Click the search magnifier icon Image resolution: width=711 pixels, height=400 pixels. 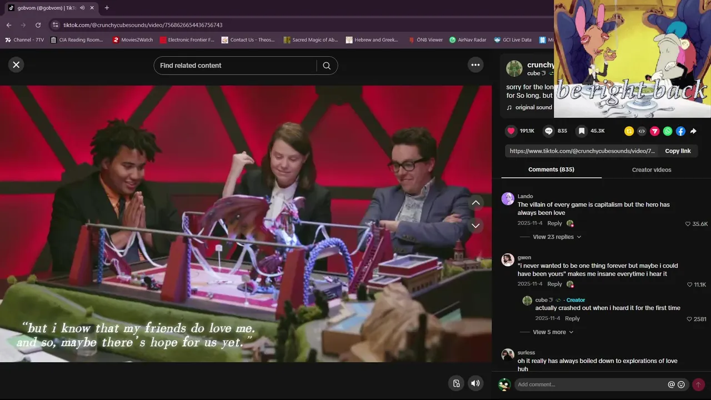pyautogui.click(x=327, y=66)
